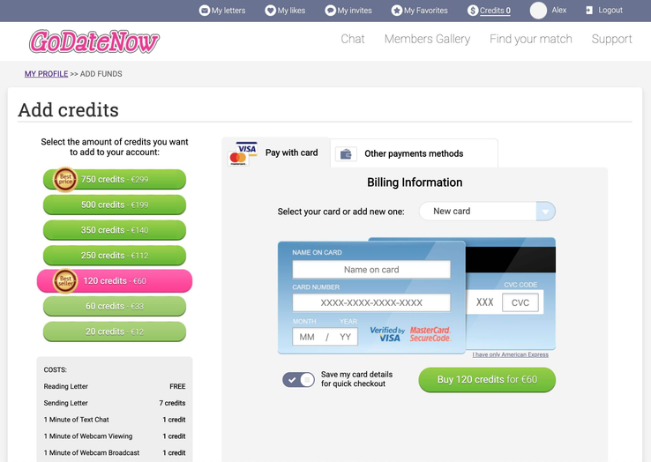
Task: Select the 750 credits €299 option
Action: 115,180
